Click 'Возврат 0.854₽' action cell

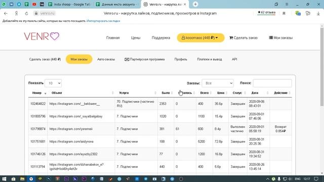click(x=280, y=129)
